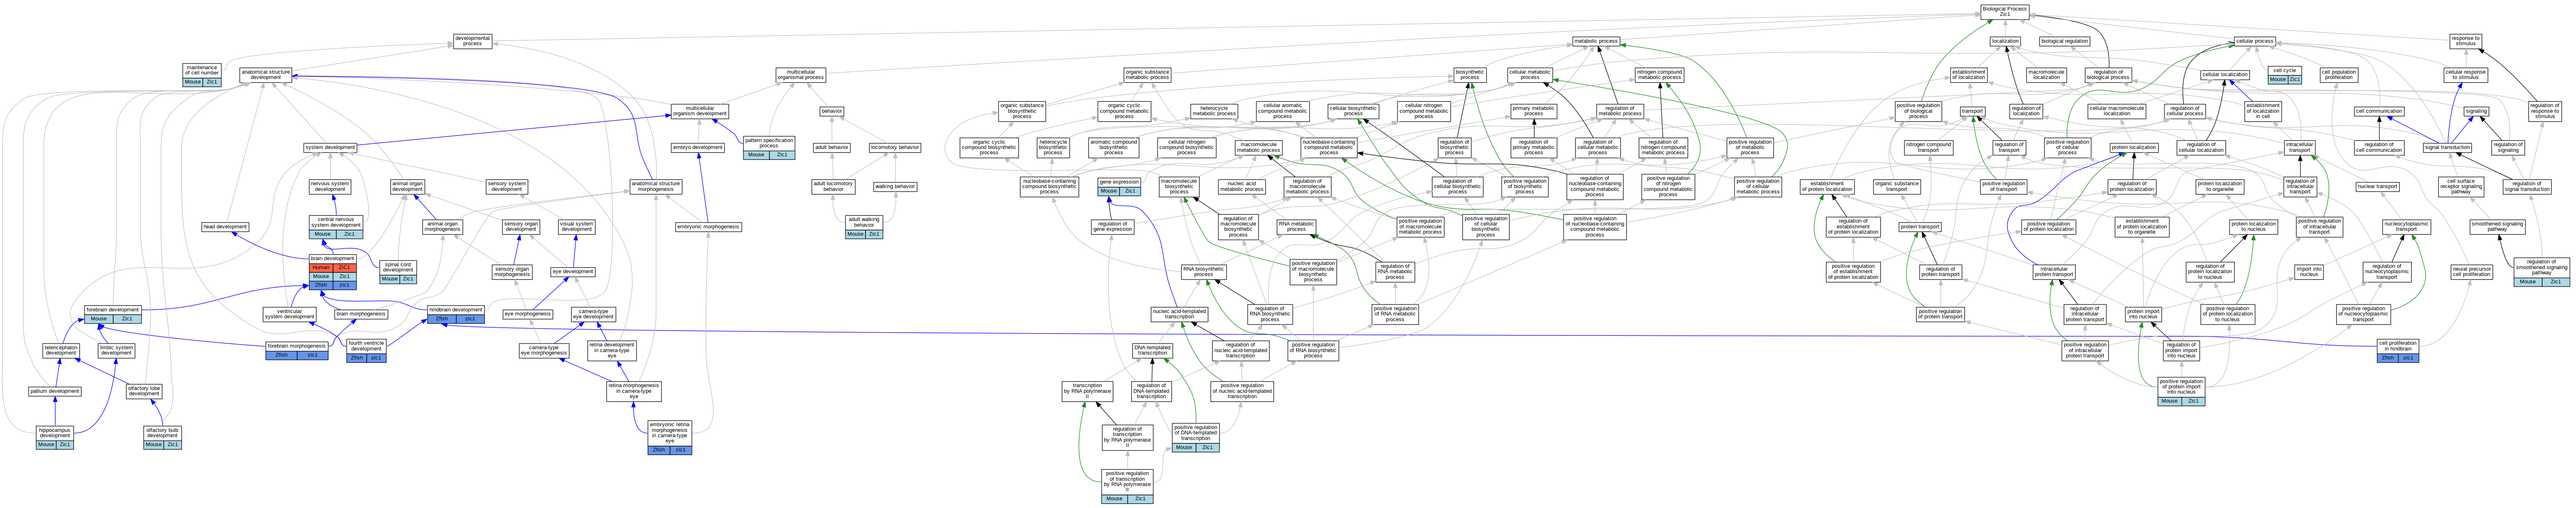Click the brain development node
Viewport: 2576px width, 508px height.
point(332,272)
